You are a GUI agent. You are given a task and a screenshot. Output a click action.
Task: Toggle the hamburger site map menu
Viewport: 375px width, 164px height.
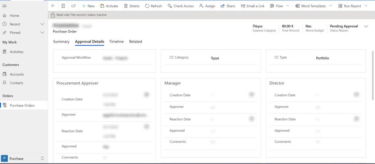[x=4, y=6]
